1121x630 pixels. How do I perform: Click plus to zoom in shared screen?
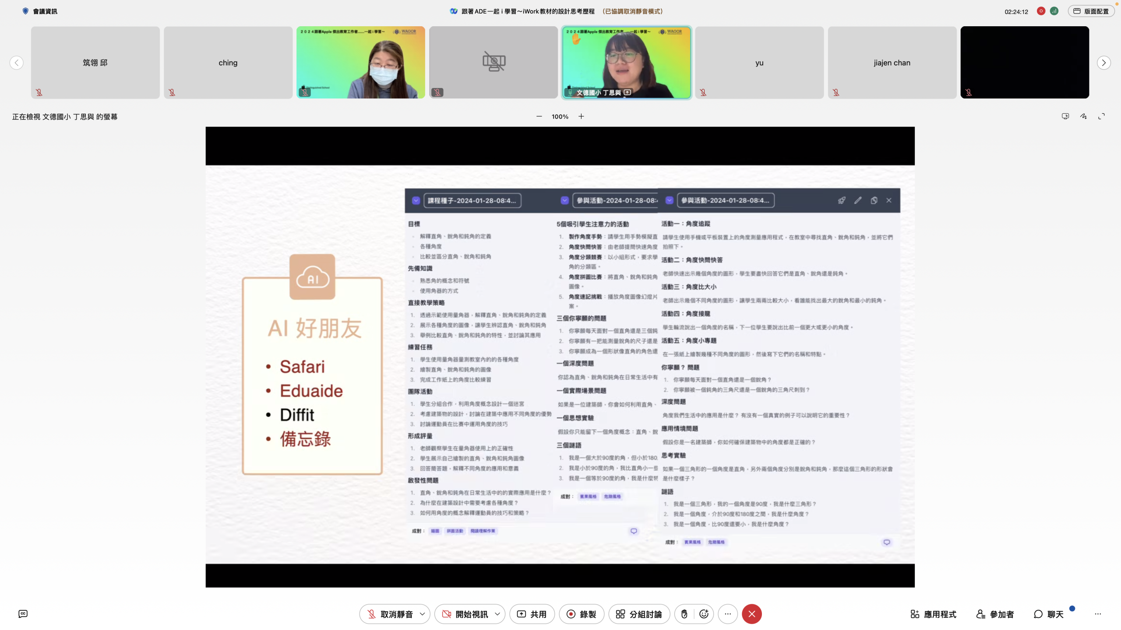point(581,116)
